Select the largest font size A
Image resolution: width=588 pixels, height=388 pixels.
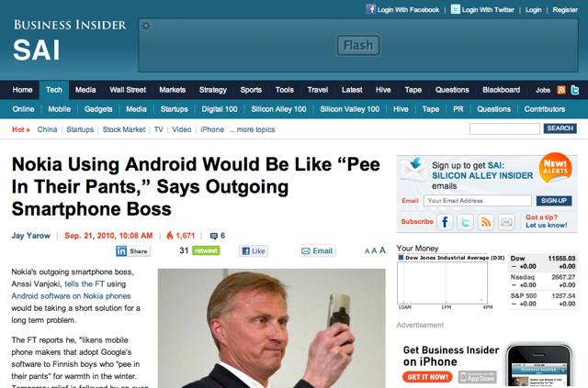tap(382, 250)
